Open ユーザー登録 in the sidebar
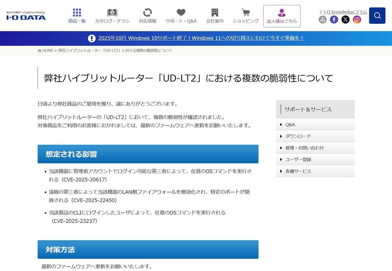The width and height of the screenshot is (392, 271). (x=315, y=160)
